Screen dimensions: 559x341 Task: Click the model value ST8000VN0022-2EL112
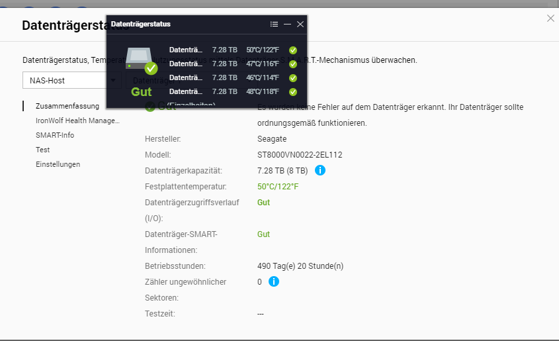click(300, 155)
